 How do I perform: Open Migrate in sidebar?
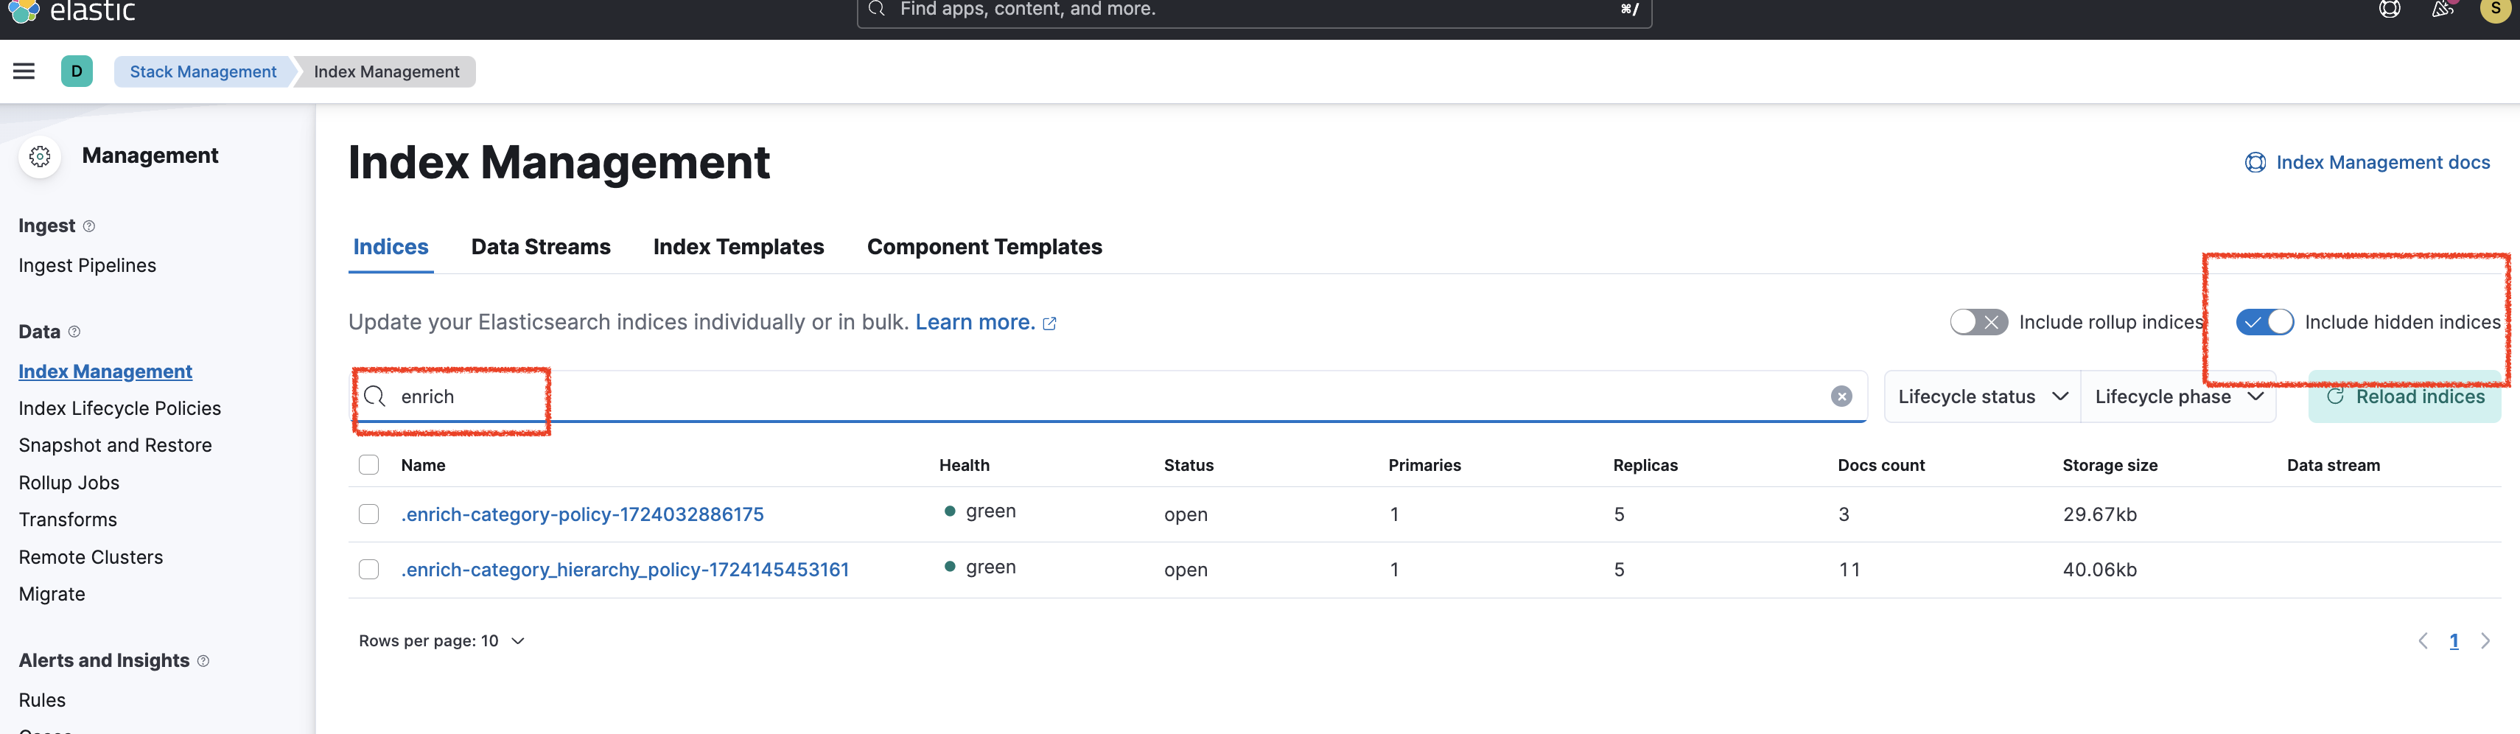click(52, 594)
